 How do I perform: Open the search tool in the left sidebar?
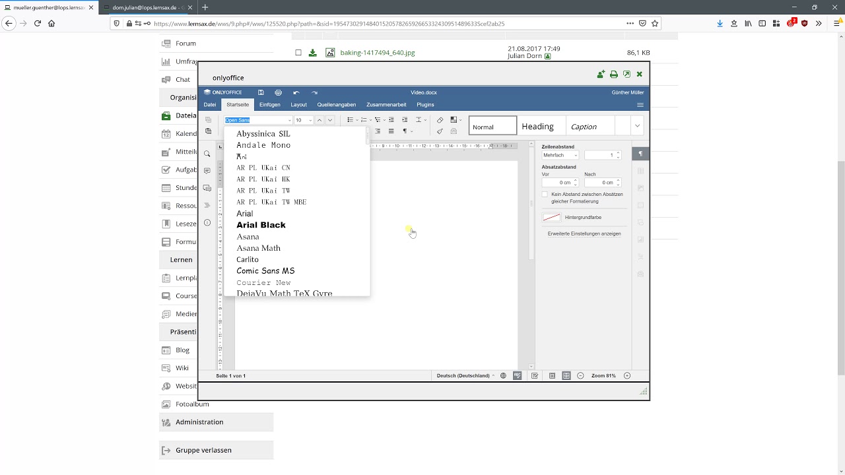(x=207, y=154)
